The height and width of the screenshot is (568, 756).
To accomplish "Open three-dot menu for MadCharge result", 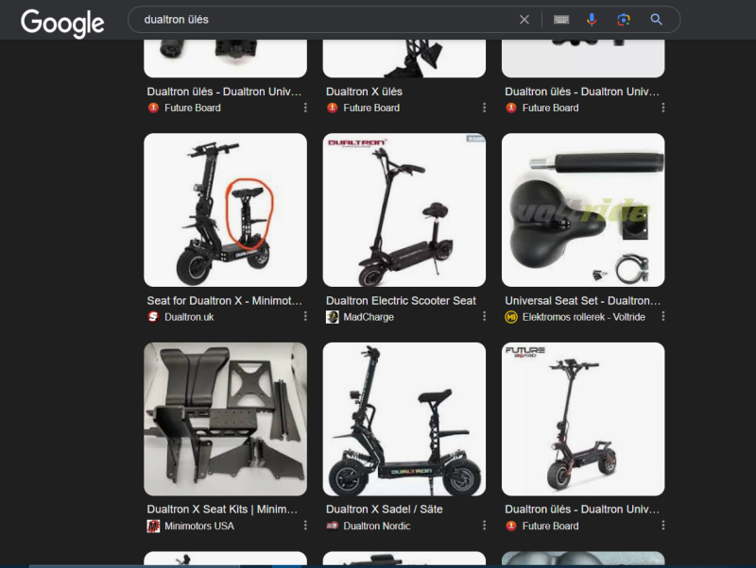I will [x=484, y=316].
